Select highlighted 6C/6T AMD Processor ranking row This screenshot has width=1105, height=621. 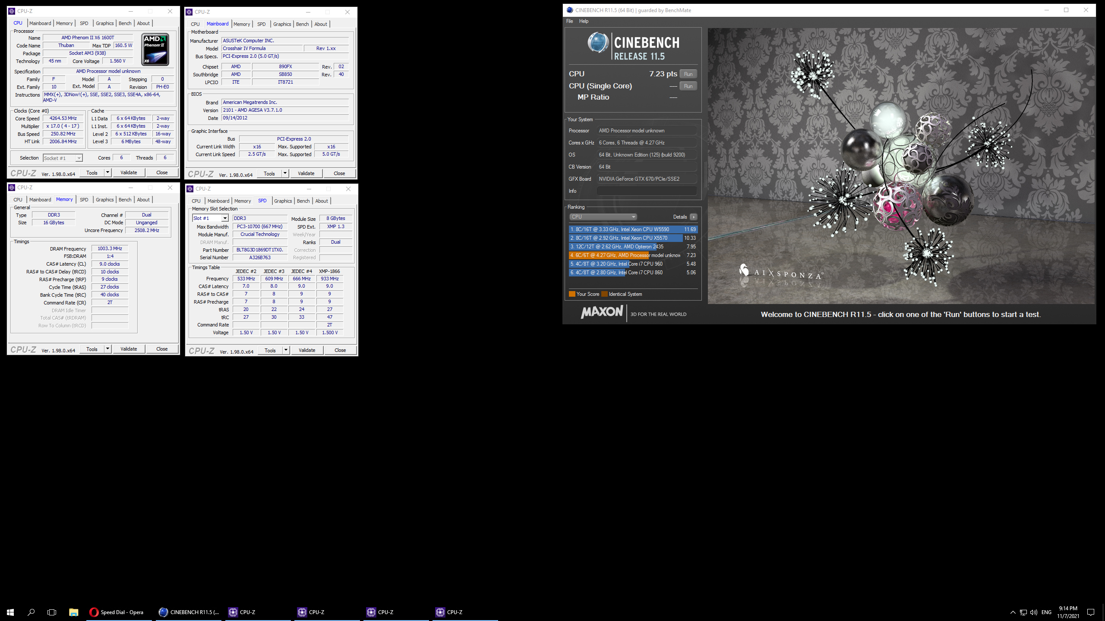click(x=633, y=255)
